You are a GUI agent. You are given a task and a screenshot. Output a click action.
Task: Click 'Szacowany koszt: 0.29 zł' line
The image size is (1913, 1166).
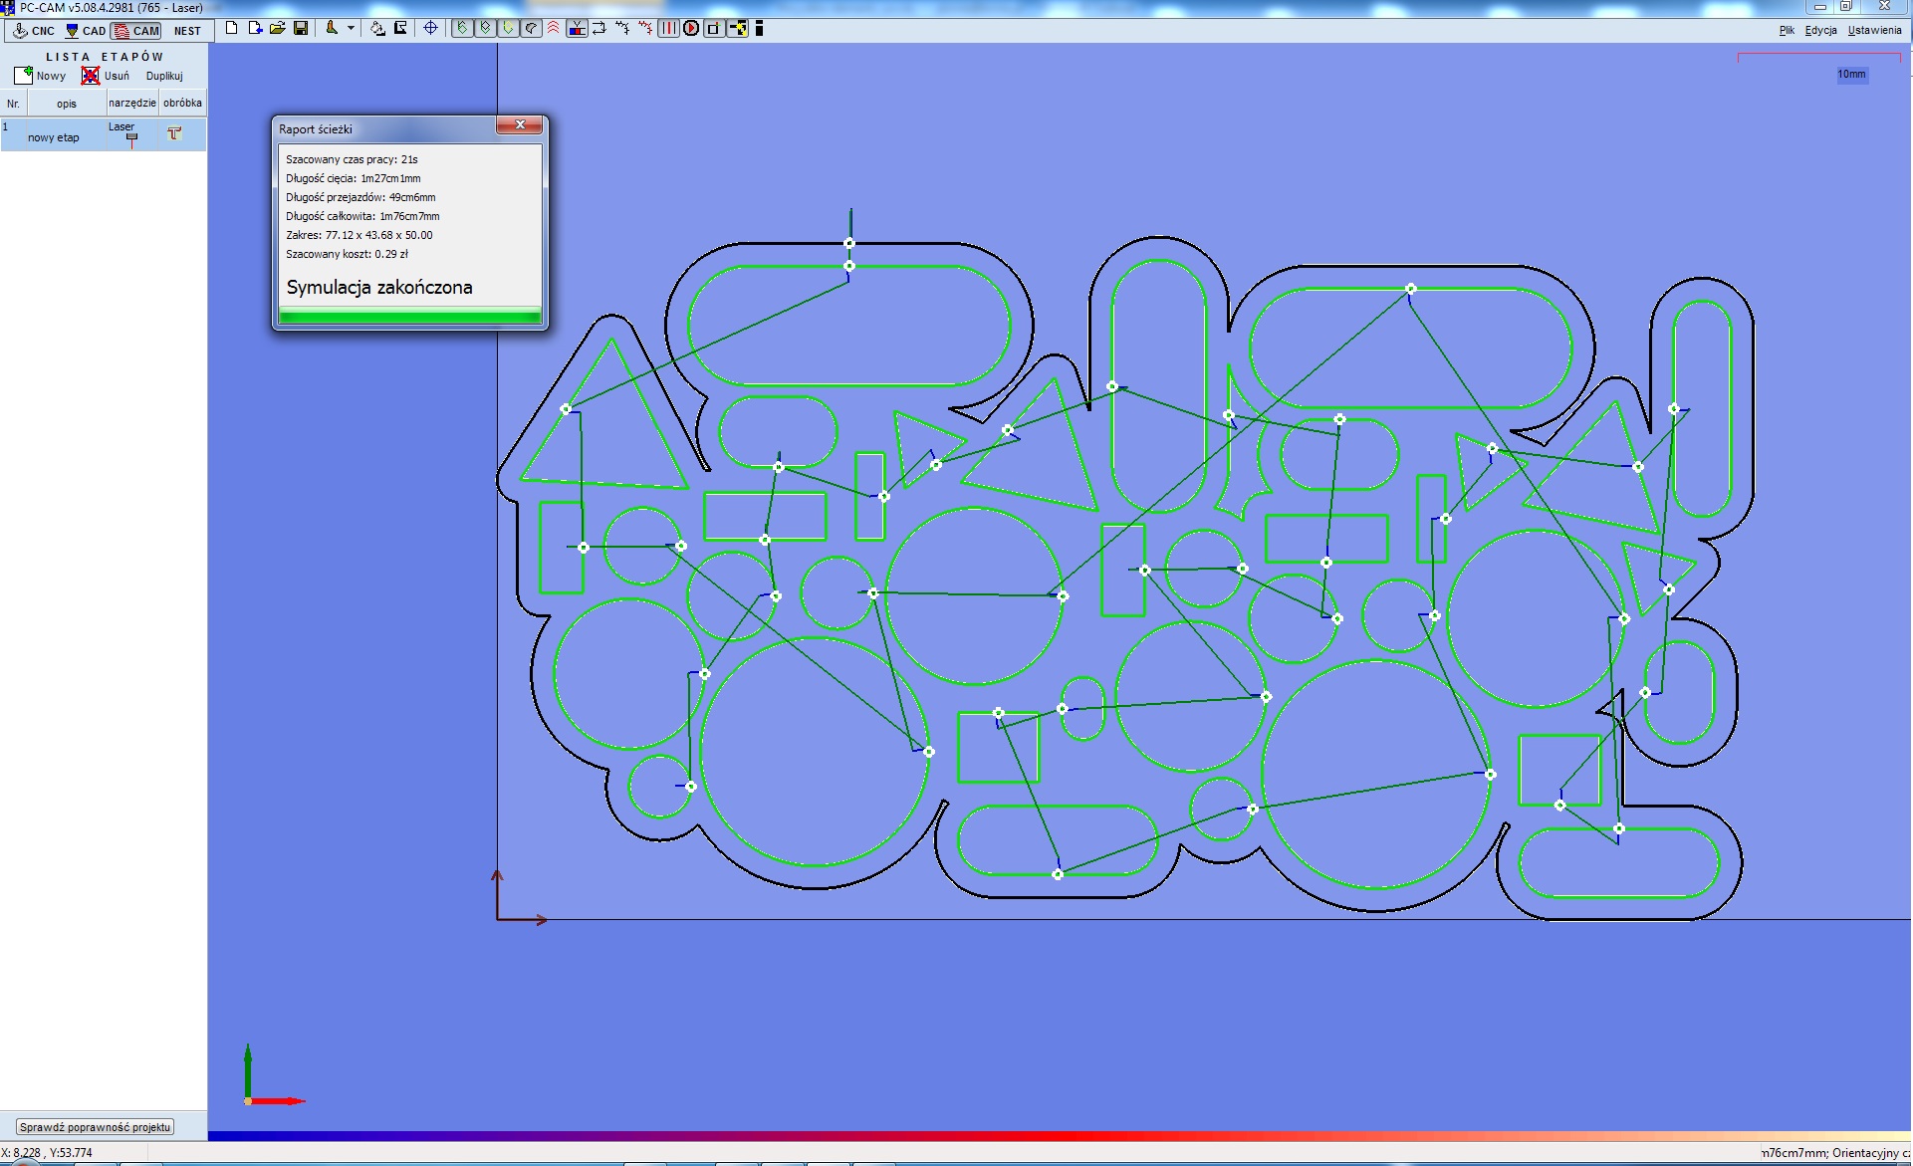[347, 254]
